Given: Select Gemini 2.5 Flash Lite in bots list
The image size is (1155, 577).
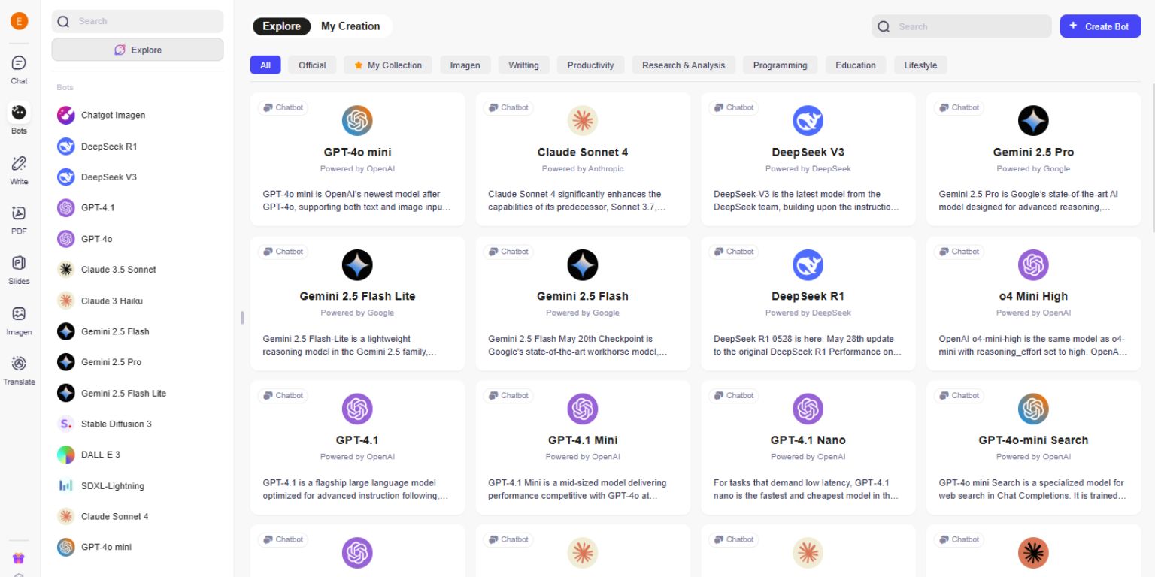Looking at the screenshot, I should (138, 393).
